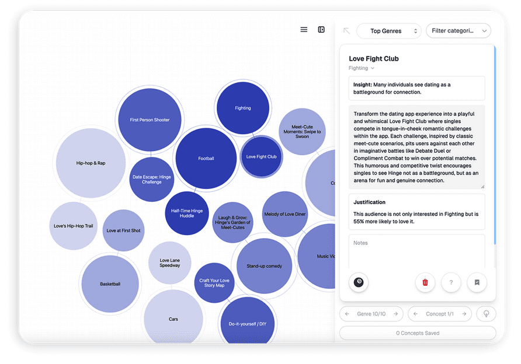Select the First Person Shooter bubble
521x364 pixels.
(150, 120)
